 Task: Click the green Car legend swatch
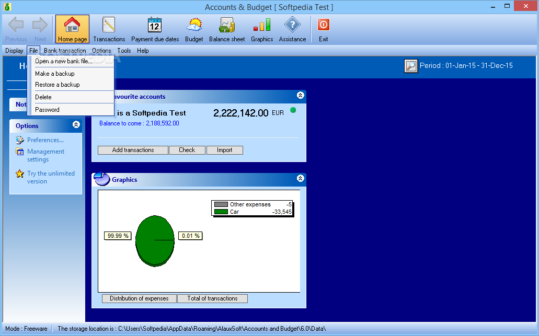coord(221,212)
